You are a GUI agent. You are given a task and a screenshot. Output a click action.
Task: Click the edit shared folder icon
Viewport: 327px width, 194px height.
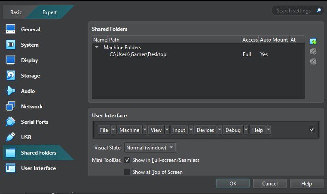pos(313,51)
